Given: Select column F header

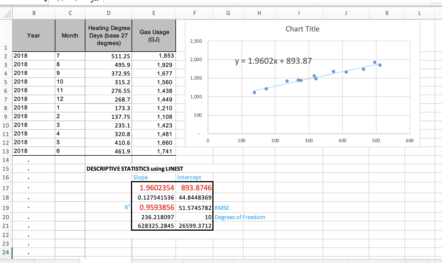Looking at the screenshot, I should [x=194, y=13].
